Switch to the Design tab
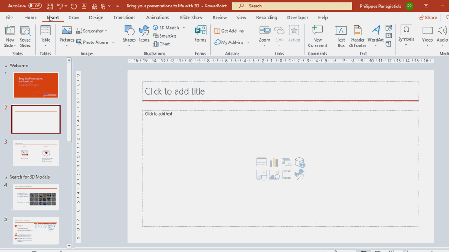 click(x=96, y=17)
